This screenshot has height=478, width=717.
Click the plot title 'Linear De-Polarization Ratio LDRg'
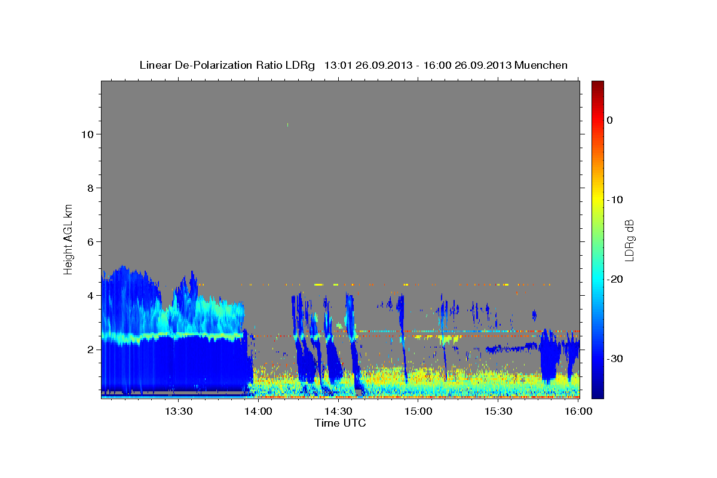click(x=227, y=65)
